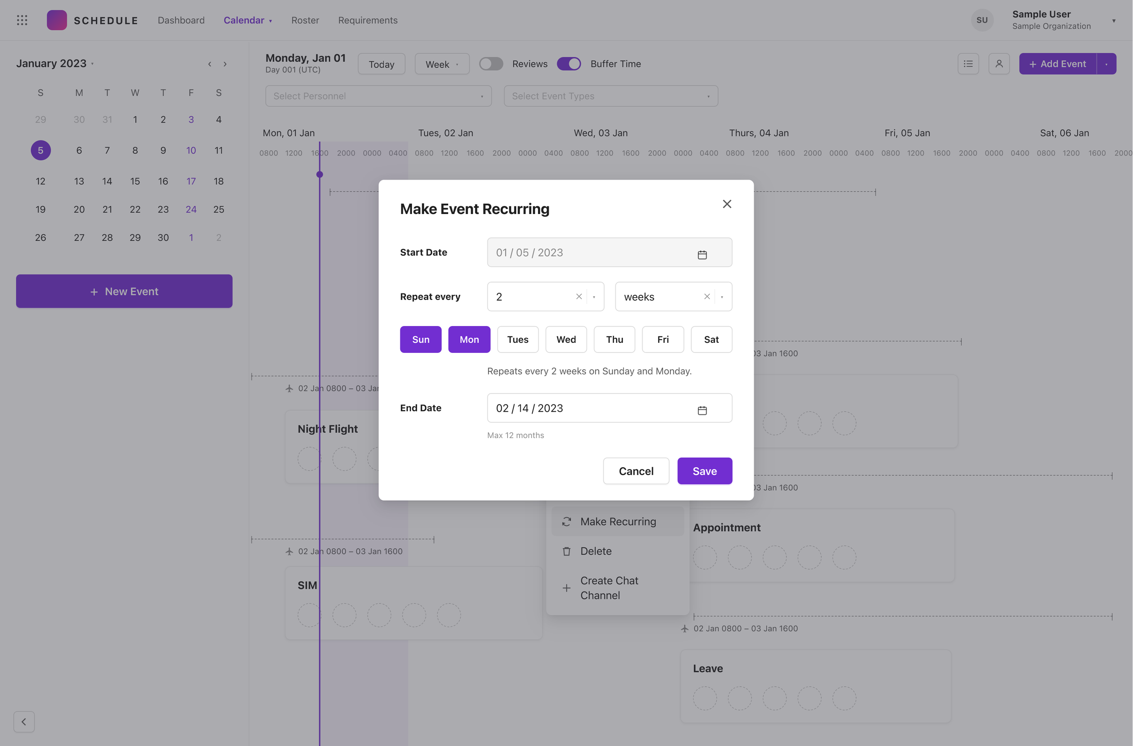Select day 24 in the mini calendar

191,209
